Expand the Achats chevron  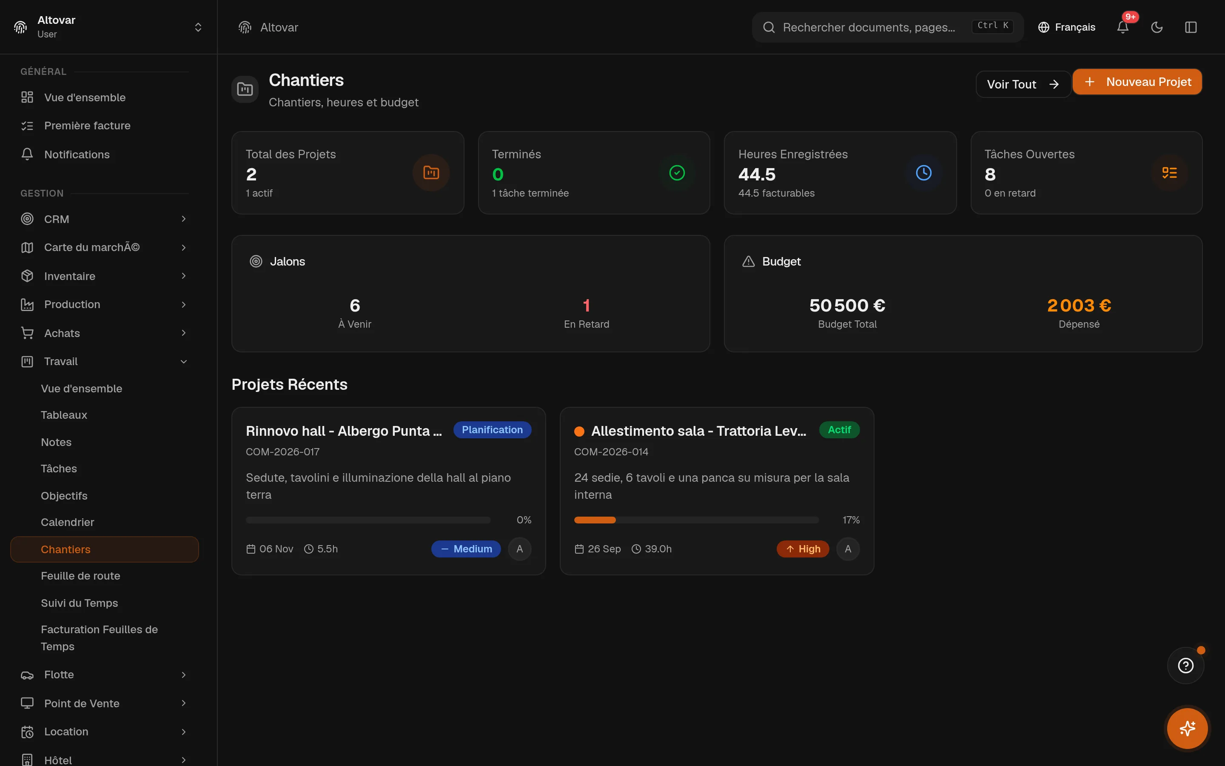tap(184, 333)
